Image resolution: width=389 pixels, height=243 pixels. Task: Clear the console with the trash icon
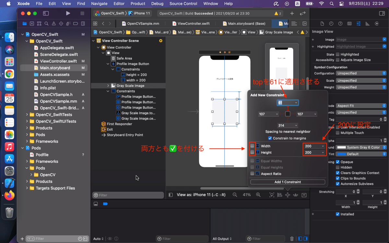coord(292,239)
